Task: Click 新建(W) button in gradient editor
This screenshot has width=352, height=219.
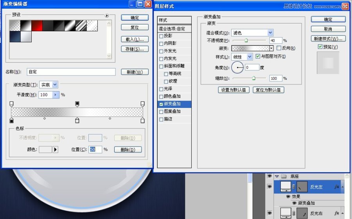Action: coord(135,72)
